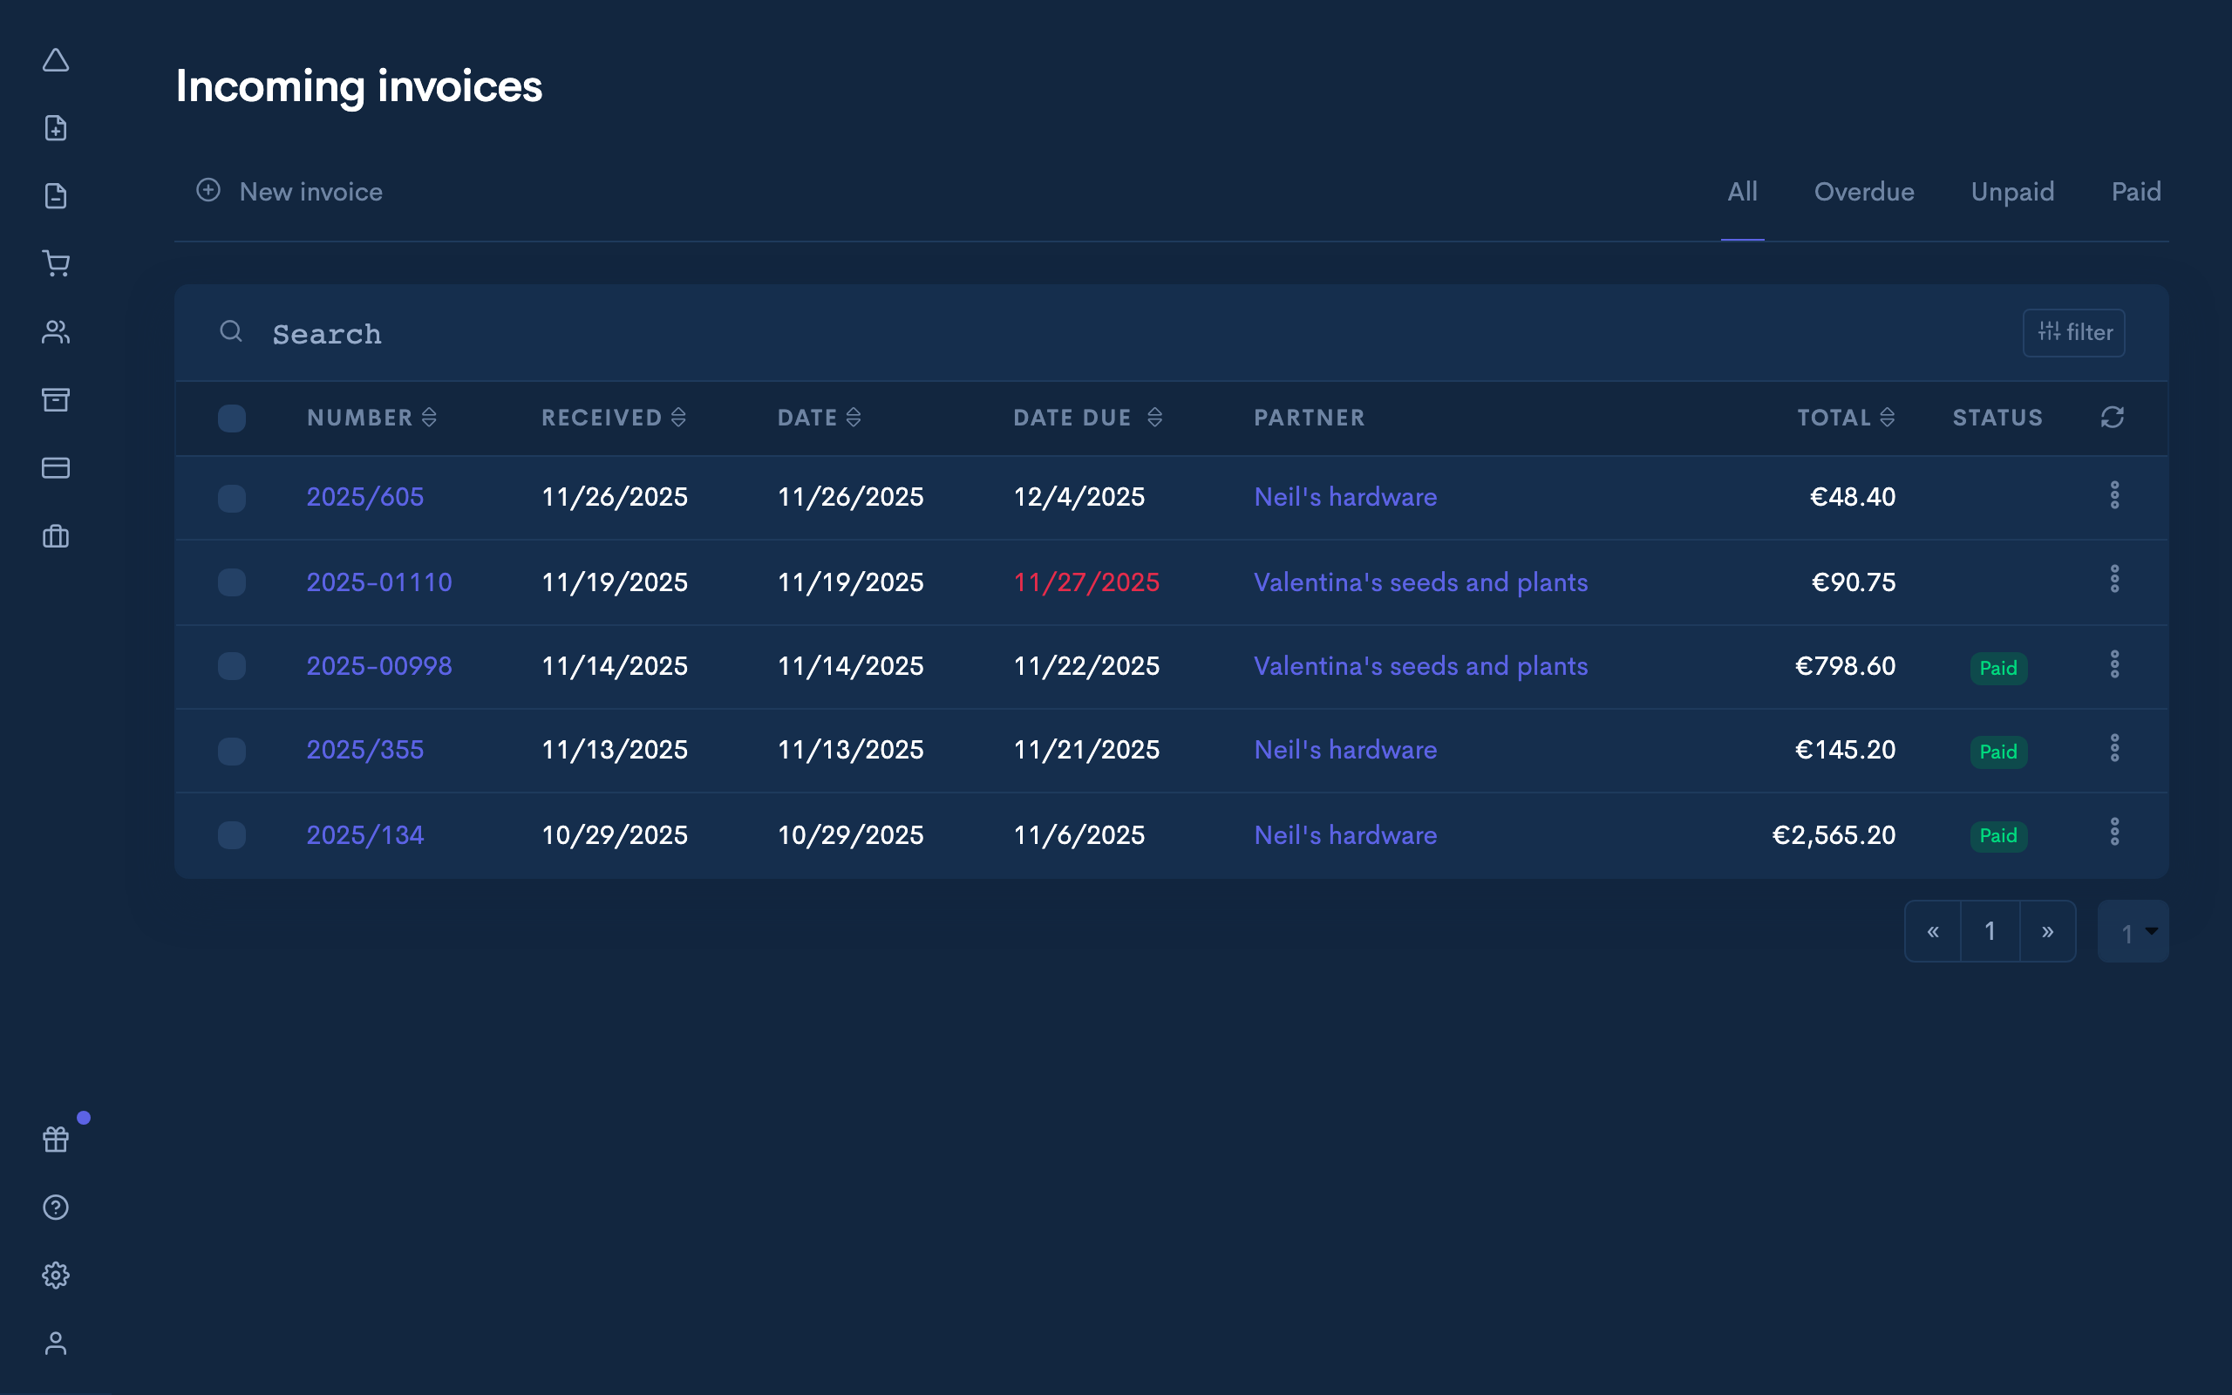The width and height of the screenshot is (2232, 1395).
Task: Select the contacts/partners icon in sidebar
Action: point(57,332)
